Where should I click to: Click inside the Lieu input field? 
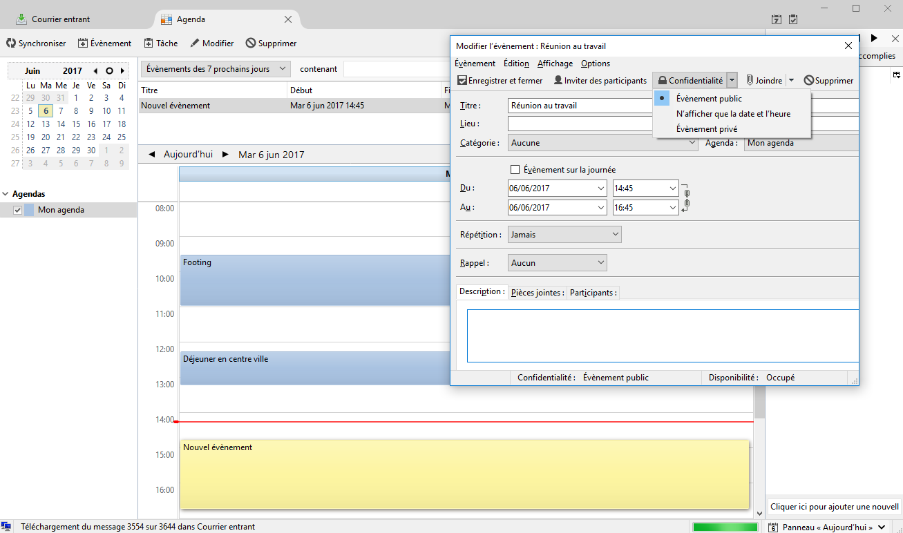click(580, 124)
